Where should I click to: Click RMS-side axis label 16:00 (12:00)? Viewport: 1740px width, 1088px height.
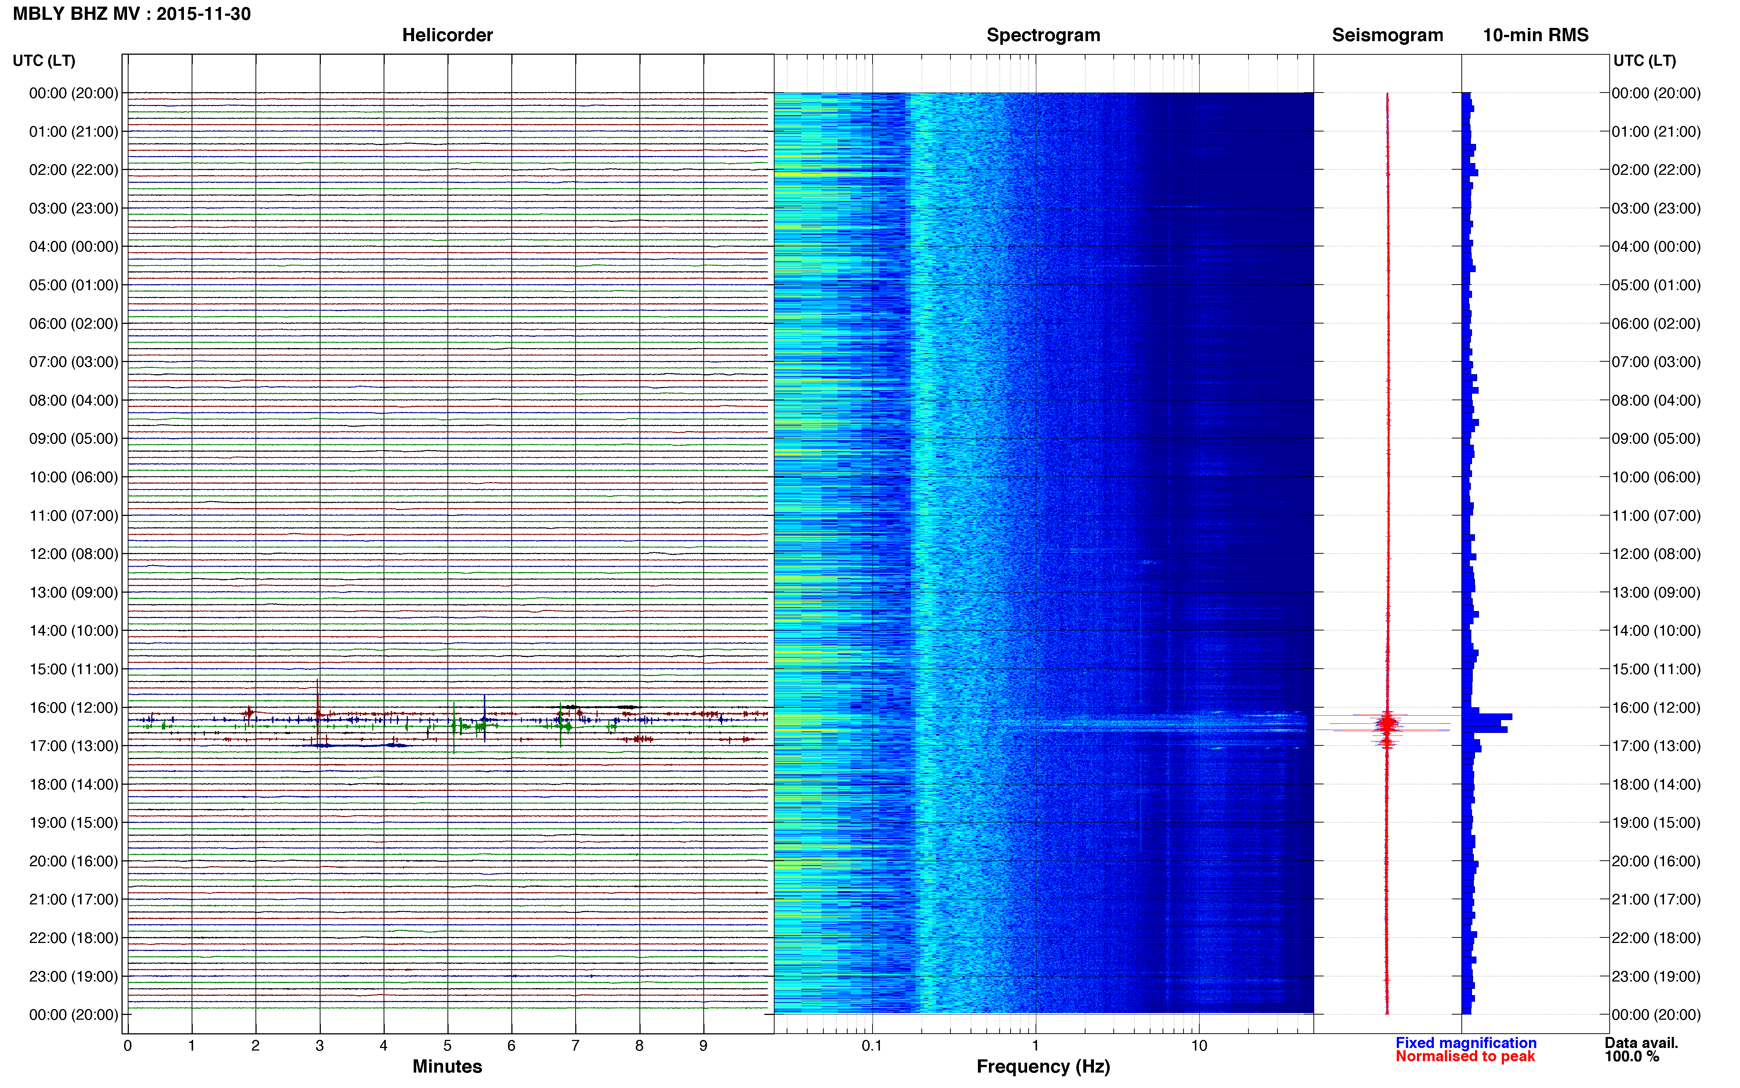coord(1656,708)
